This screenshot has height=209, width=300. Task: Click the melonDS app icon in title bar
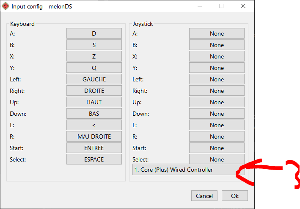6,6
